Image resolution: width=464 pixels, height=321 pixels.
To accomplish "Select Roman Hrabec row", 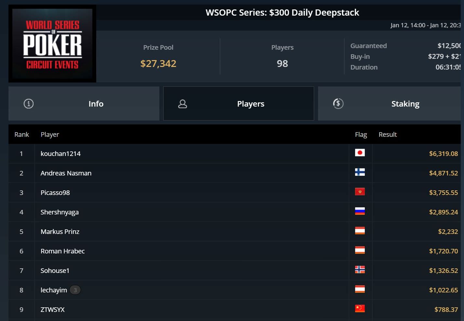I will tap(234, 251).
